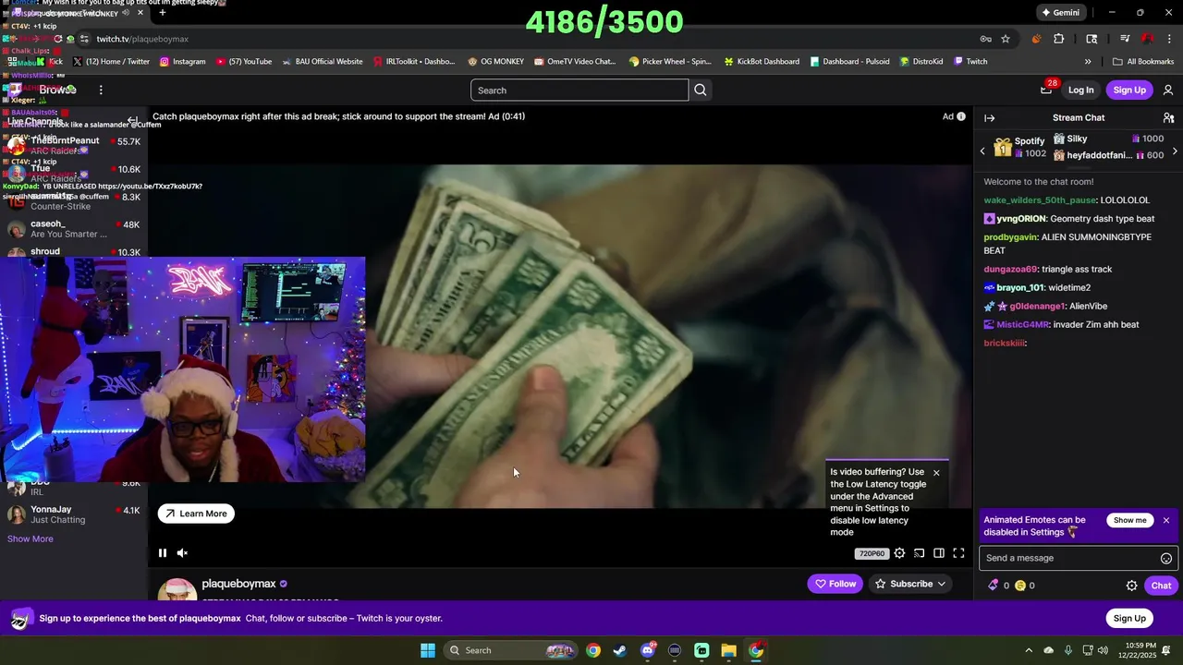Send the message with the Chat button
Image resolution: width=1183 pixels, height=665 pixels.
coord(1161,586)
